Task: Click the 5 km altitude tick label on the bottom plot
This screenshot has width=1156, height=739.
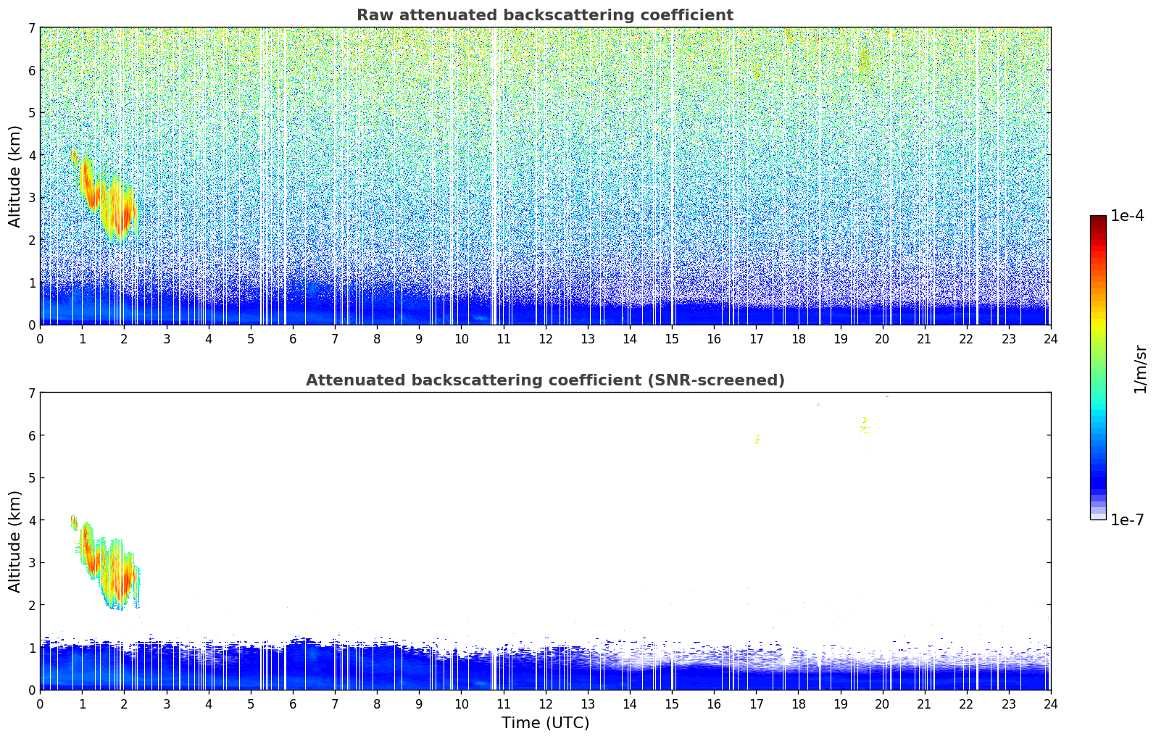Action: [31, 478]
